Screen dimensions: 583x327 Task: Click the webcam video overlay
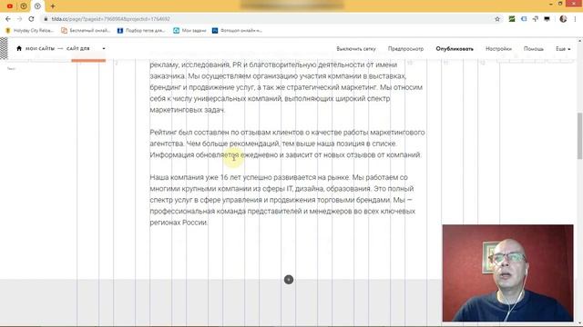point(507,272)
